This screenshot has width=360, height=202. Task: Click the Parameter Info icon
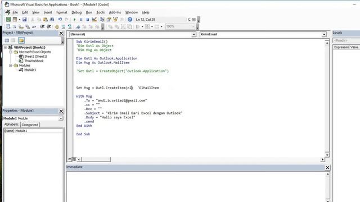(x=28, y=26)
